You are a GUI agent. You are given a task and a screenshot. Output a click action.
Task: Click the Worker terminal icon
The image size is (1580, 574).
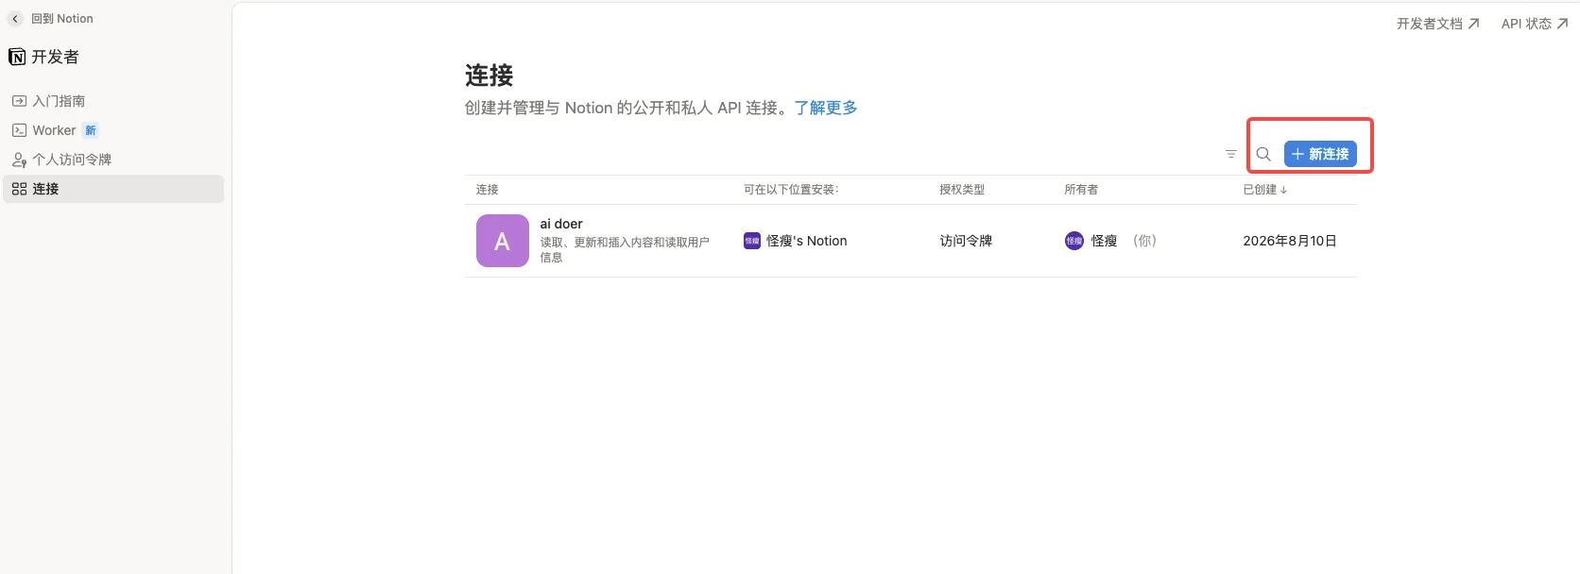[x=19, y=130]
